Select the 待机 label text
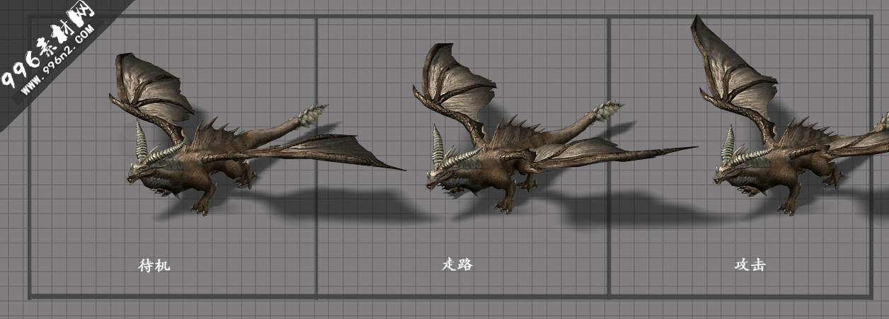This screenshot has height=319, width=889. (154, 265)
